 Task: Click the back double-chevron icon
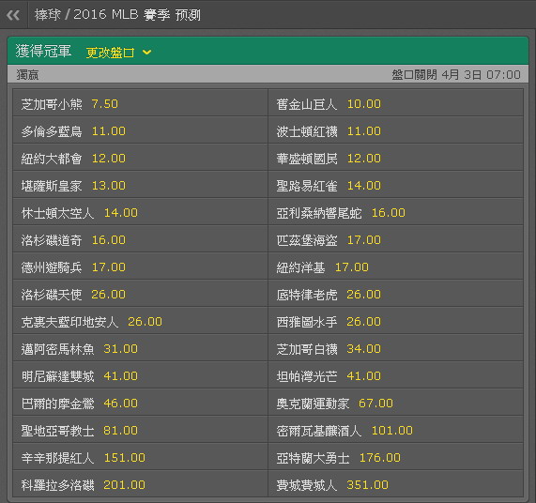click(x=13, y=15)
